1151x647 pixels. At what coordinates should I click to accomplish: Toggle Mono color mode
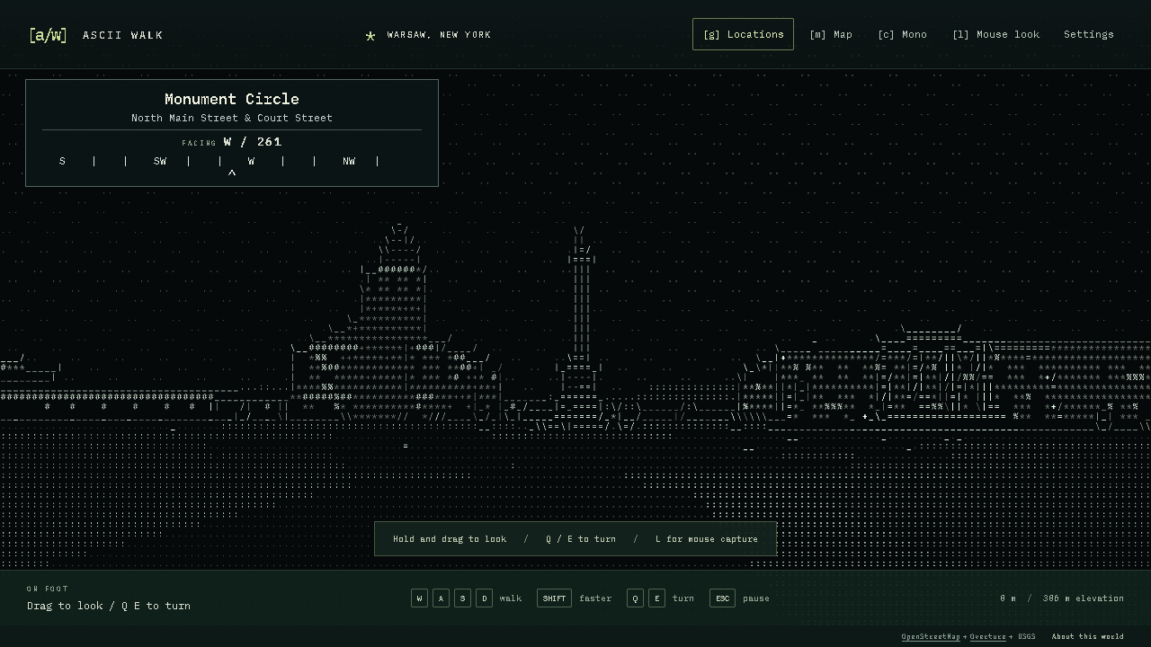[902, 34]
